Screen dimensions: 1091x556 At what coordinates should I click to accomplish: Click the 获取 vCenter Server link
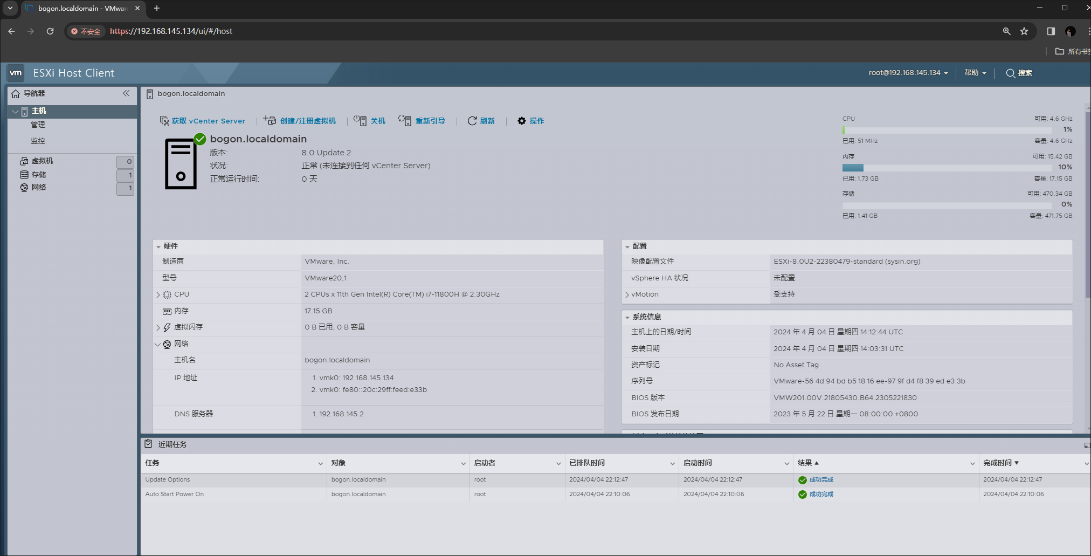209,121
